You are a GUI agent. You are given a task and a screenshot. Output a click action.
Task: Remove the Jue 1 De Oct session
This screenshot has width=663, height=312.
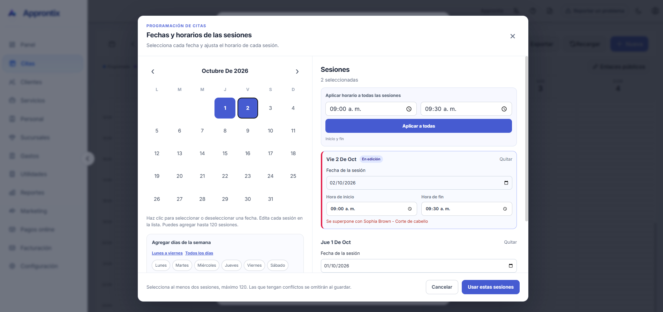point(510,242)
